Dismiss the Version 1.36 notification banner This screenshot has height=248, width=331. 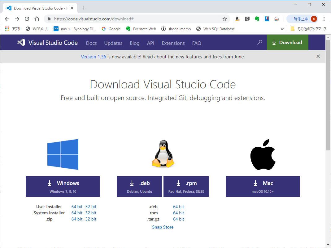[318, 57]
